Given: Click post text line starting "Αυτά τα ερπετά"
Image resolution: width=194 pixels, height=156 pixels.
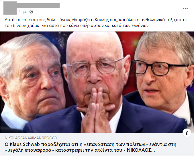Looking at the screenshot, I should point(96,20).
